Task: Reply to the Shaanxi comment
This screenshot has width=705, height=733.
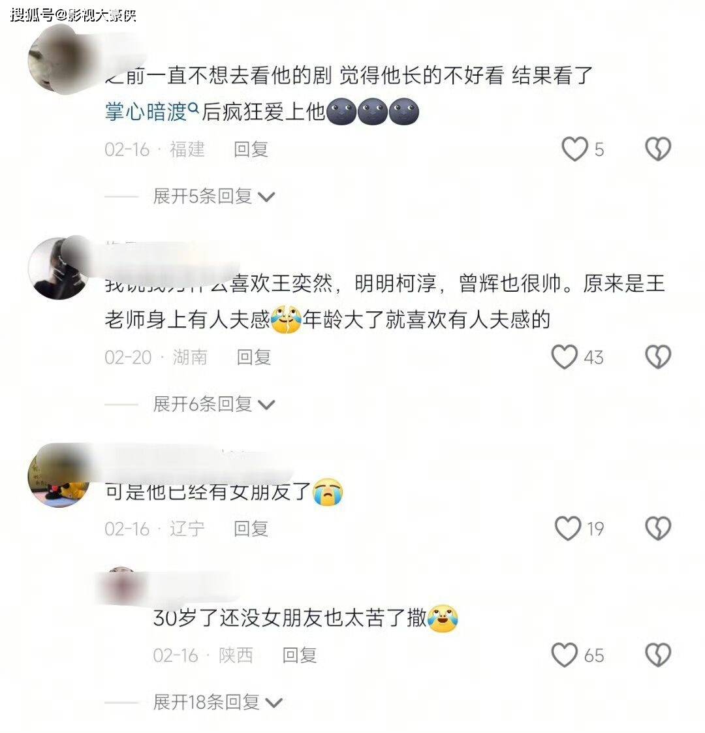Action: click(x=299, y=655)
